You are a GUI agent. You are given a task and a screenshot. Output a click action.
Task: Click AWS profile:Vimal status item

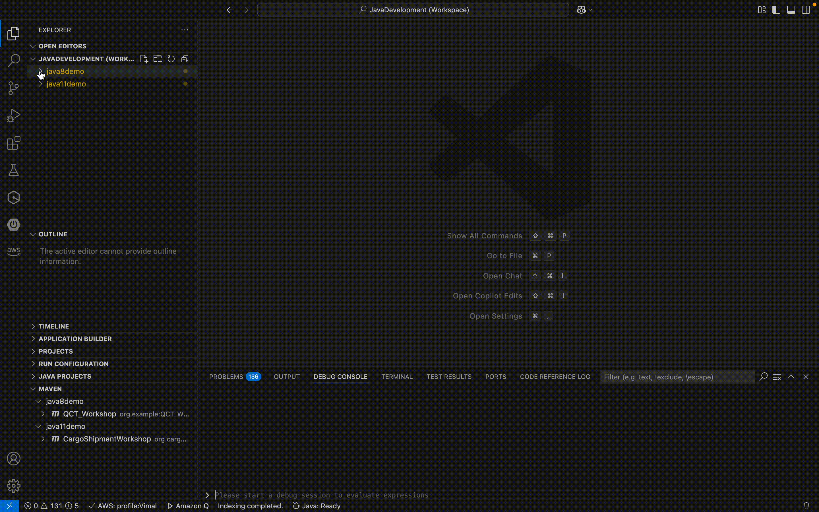123,506
